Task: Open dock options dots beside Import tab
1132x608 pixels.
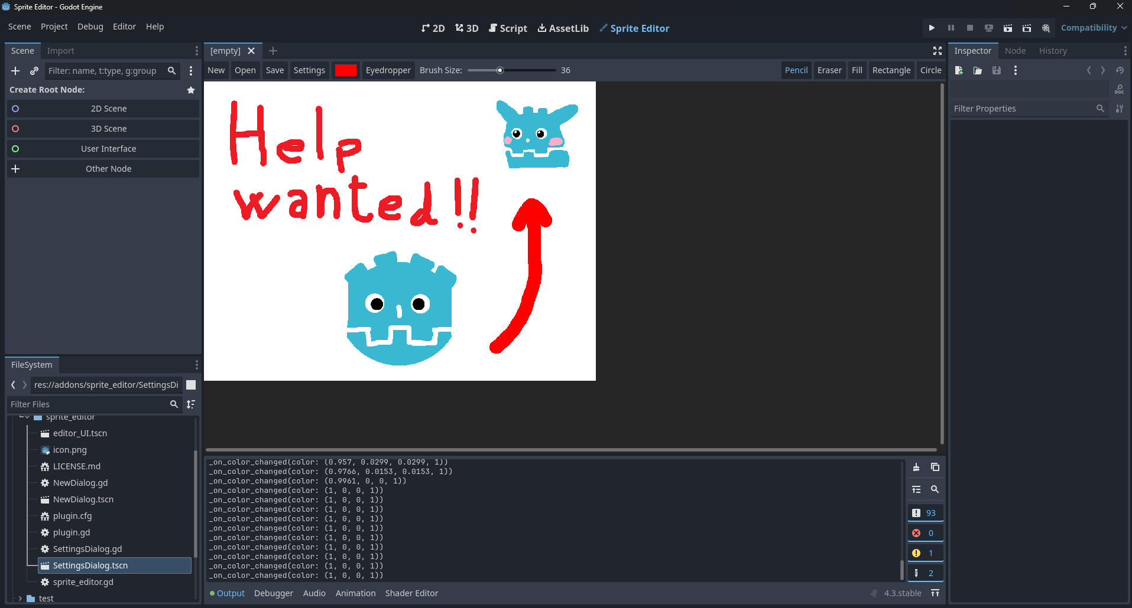Action: click(x=197, y=51)
